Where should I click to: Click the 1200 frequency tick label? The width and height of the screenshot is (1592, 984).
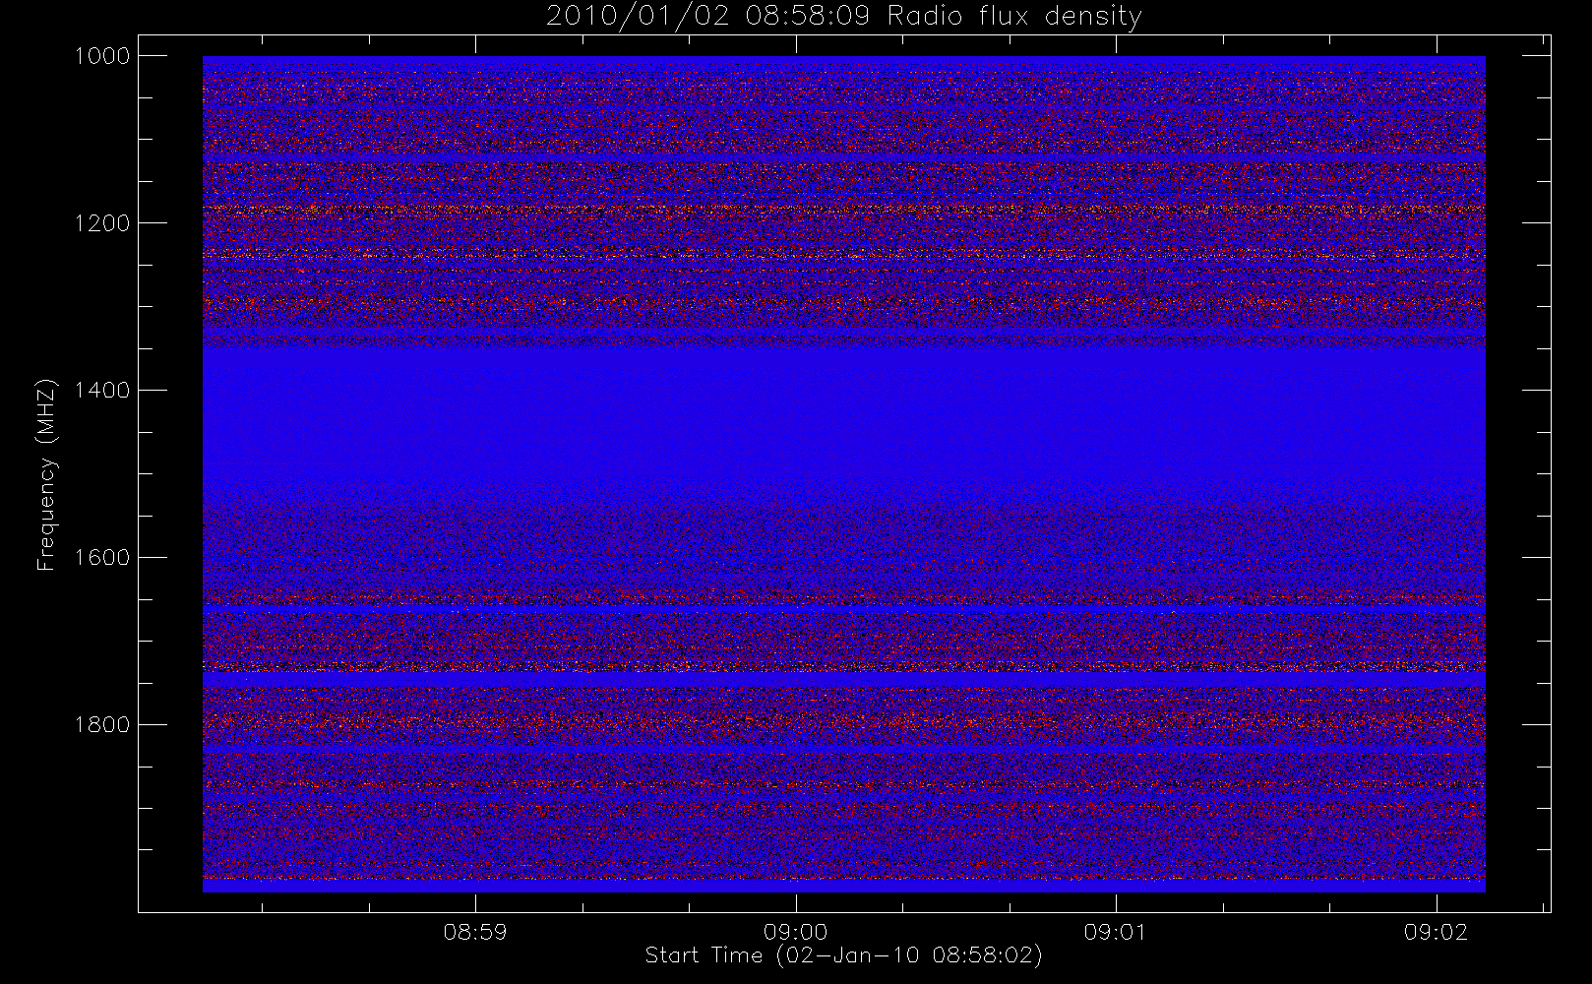102,223
